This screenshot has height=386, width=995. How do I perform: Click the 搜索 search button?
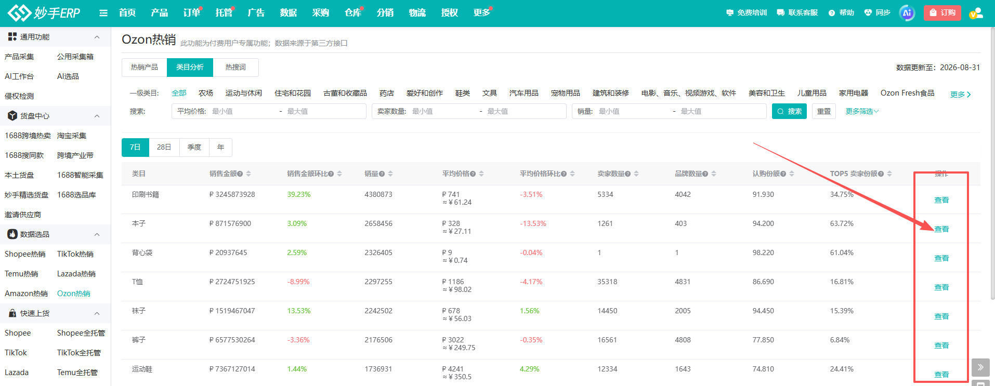(789, 111)
